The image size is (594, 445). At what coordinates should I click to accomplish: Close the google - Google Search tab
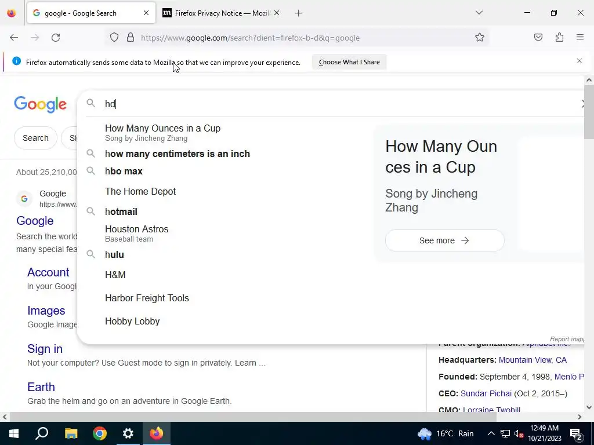coord(146,13)
